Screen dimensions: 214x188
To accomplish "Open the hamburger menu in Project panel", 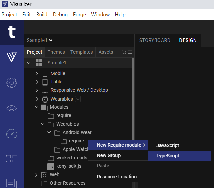I will pos(130,52).
